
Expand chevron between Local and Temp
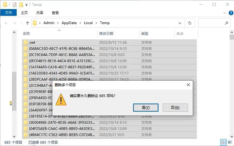click(x=97, y=23)
